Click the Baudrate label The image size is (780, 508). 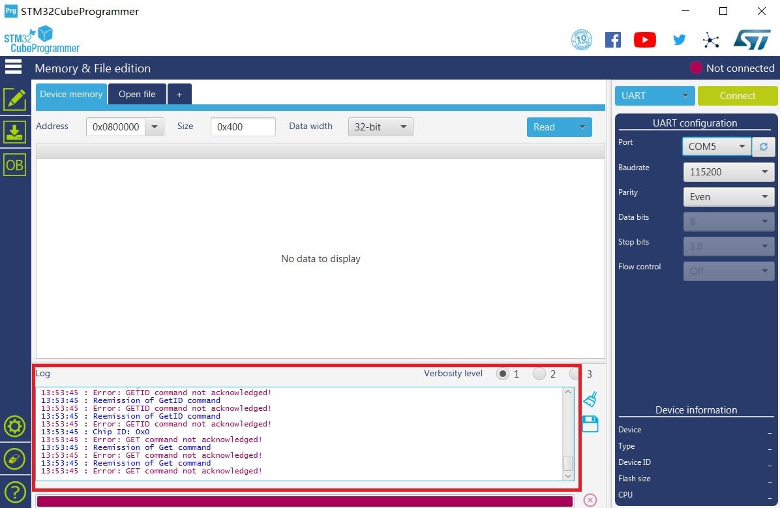634,168
